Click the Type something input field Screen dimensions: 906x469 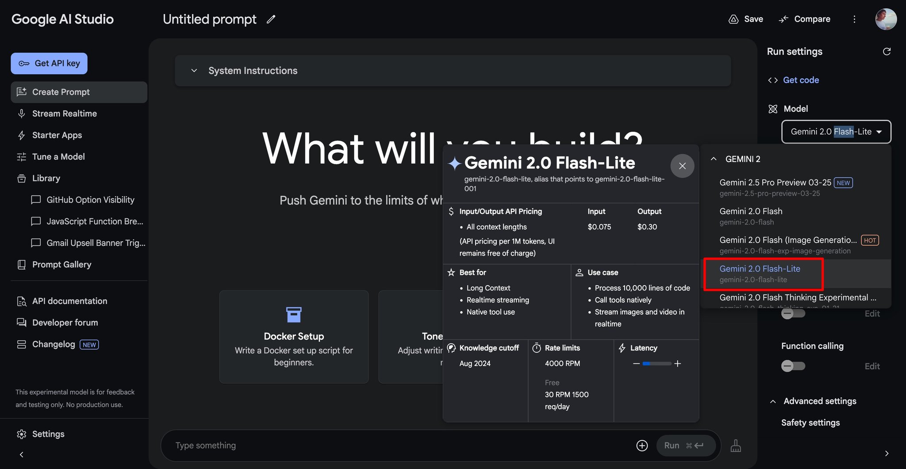tap(398, 446)
